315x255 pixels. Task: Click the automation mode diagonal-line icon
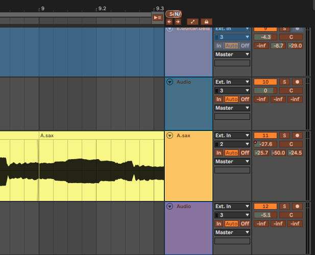click(x=192, y=22)
